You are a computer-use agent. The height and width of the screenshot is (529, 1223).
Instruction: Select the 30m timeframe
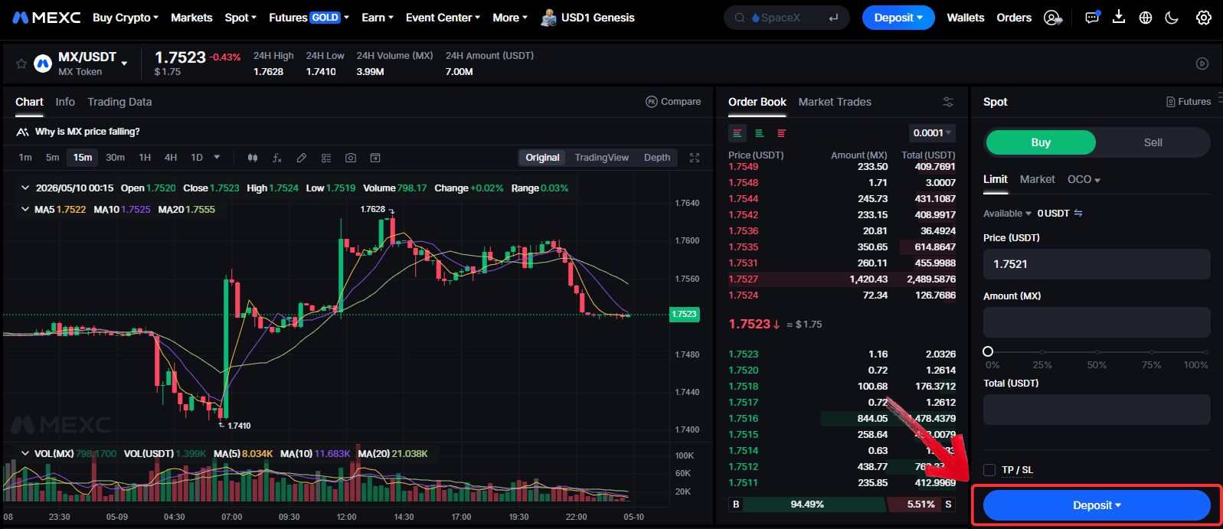coord(115,158)
